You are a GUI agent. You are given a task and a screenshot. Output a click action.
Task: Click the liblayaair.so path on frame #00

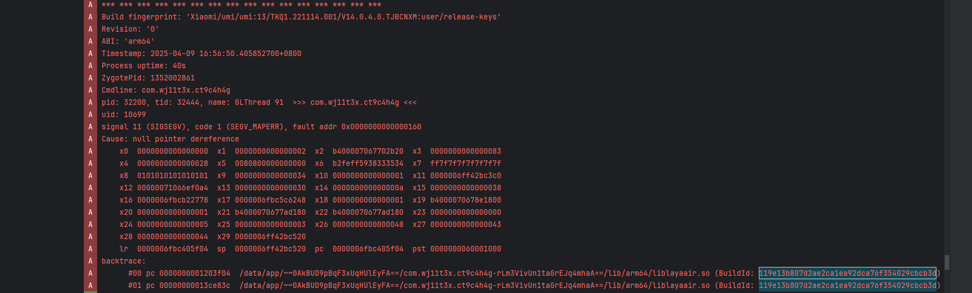point(475,273)
